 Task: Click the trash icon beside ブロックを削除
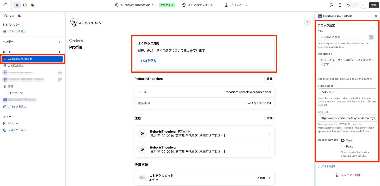(x=337, y=175)
